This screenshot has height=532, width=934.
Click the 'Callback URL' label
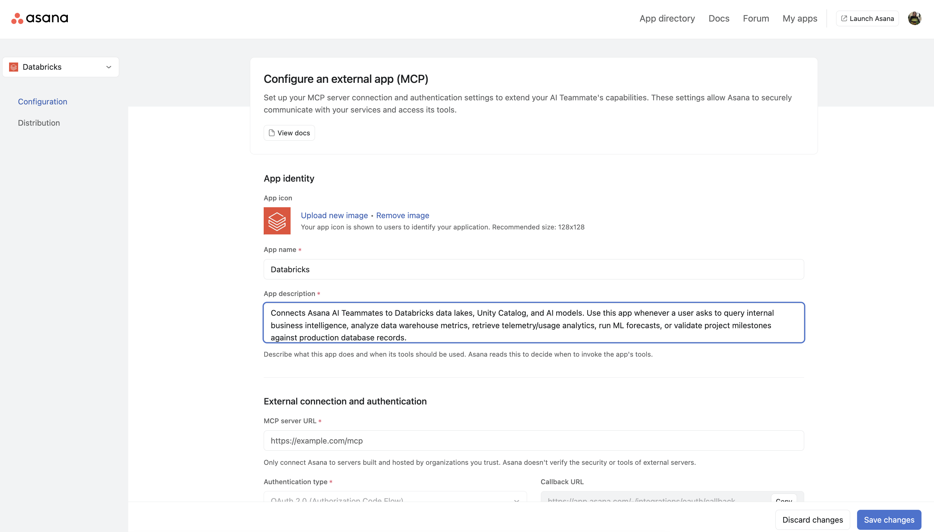[x=562, y=482]
